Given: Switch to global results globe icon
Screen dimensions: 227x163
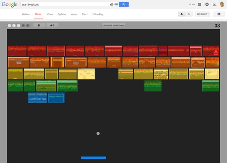Looking at the screenshot, I should 189,14.
